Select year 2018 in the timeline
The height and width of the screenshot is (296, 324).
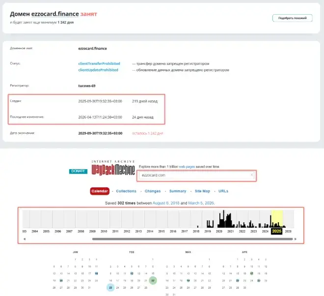196,231
